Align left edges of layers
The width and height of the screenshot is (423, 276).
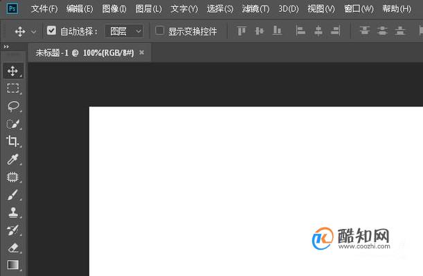(300, 30)
